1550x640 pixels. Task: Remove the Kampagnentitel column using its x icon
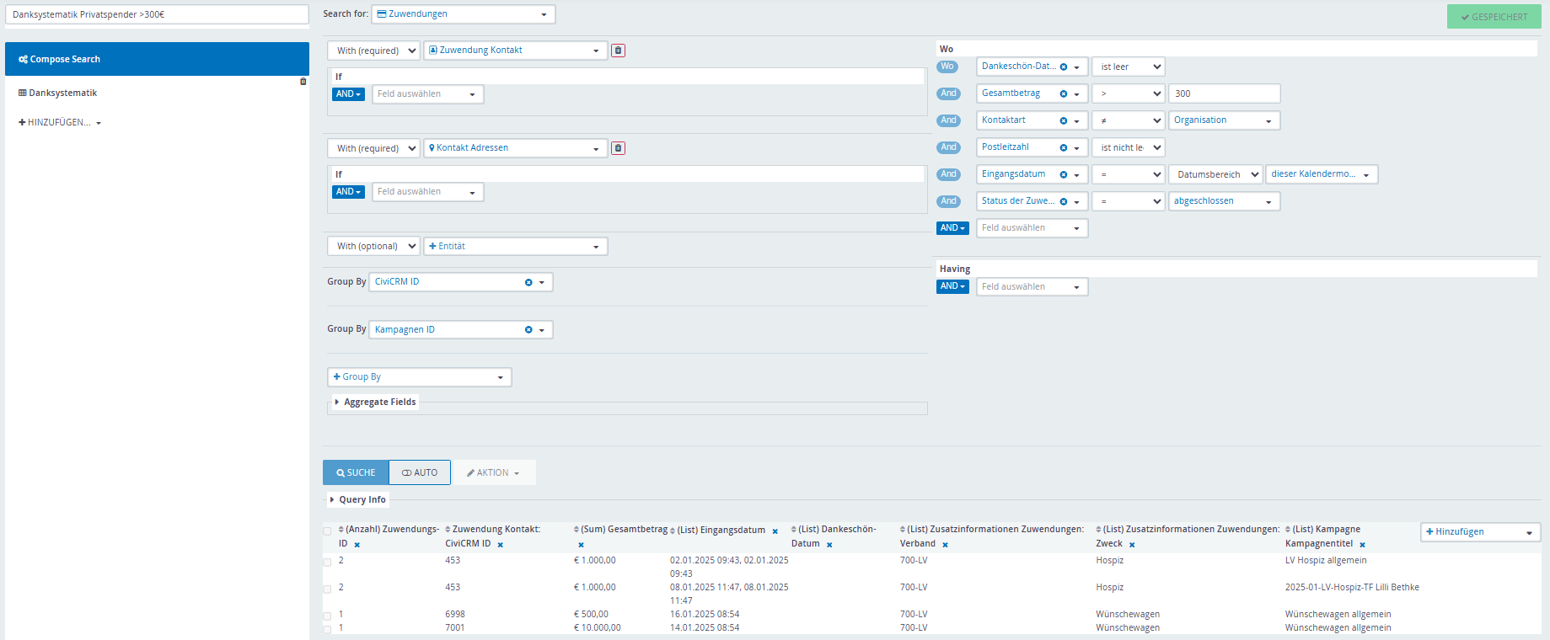tap(1362, 545)
